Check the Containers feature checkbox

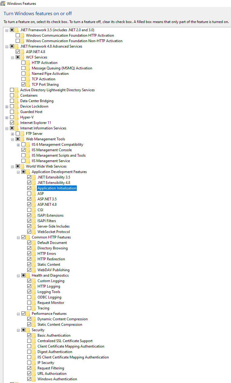coord(12,95)
